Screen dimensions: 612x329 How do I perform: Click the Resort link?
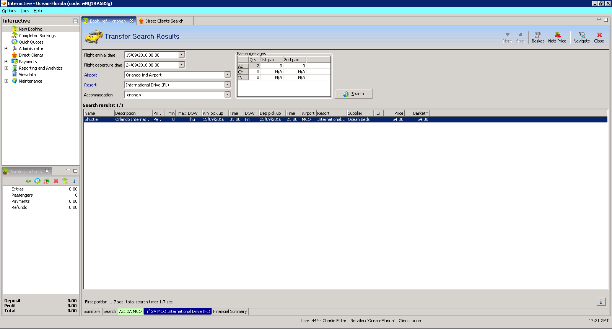pos(91,85)
